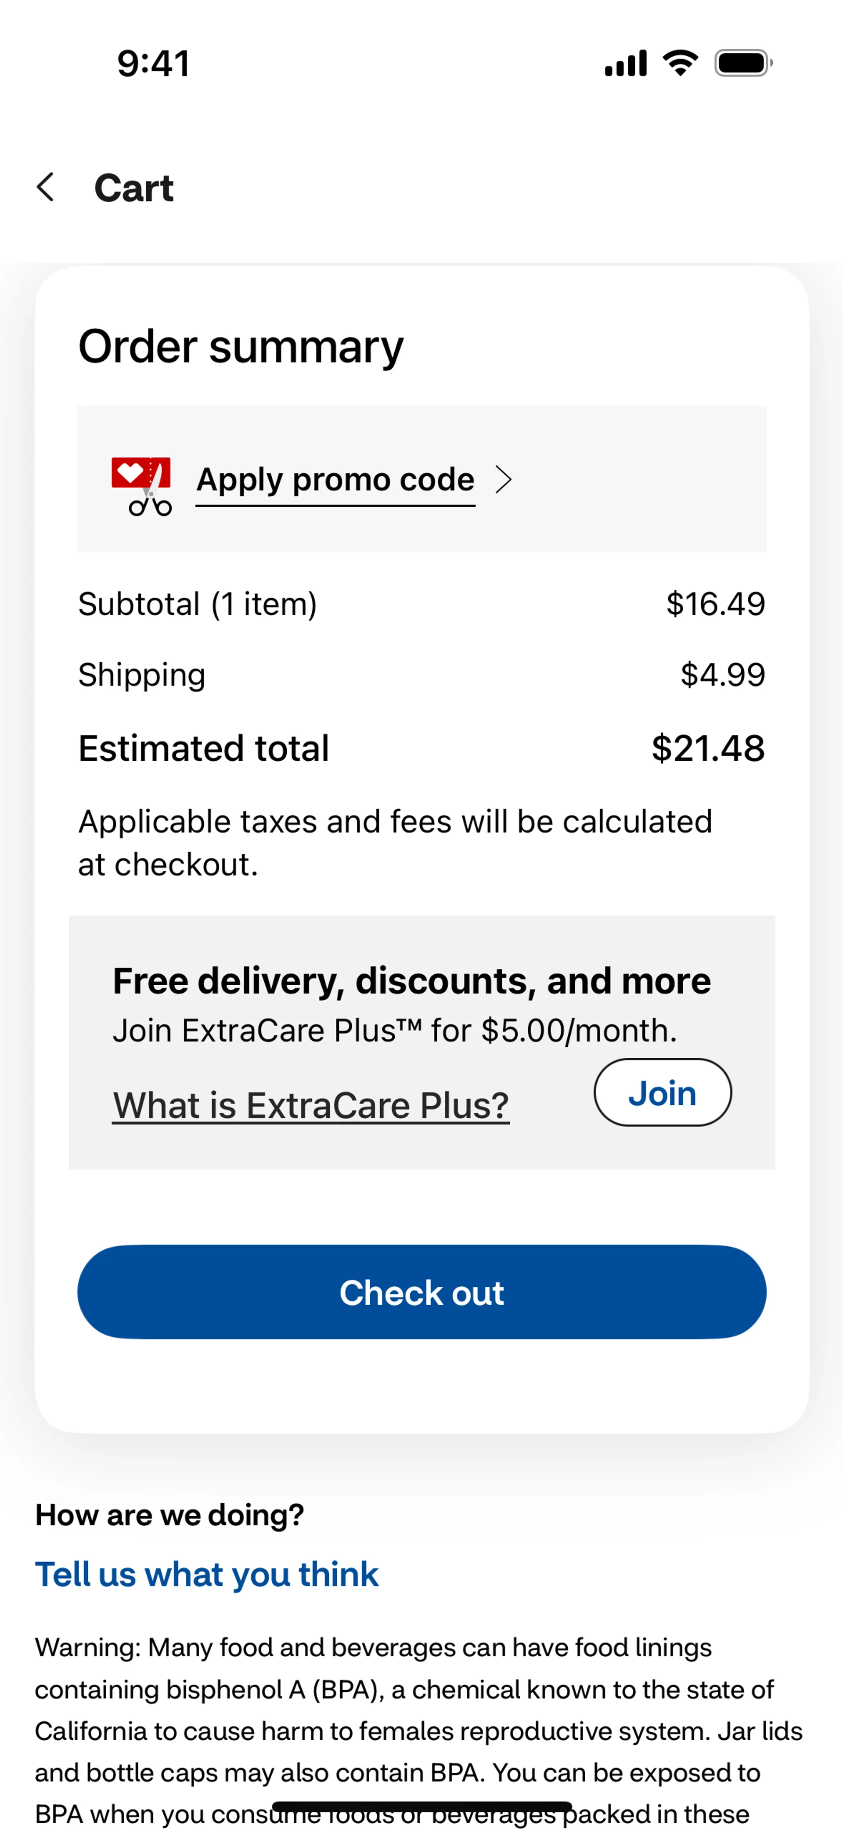Open the Apply promo code link
The width and height of the screenshot is (843, 1829).
point(335,480)
